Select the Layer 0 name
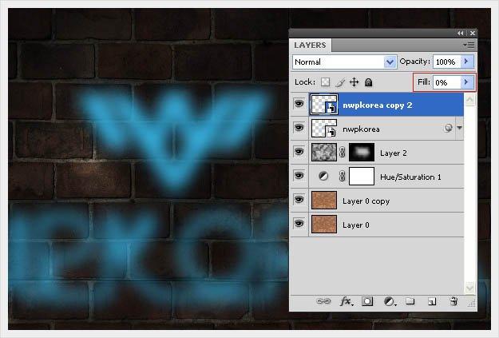This screenshot has width=499, height=338. [356, 225]
